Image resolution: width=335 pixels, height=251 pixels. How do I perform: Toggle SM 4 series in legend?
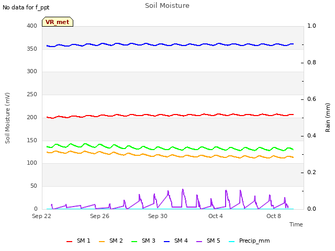176,241
